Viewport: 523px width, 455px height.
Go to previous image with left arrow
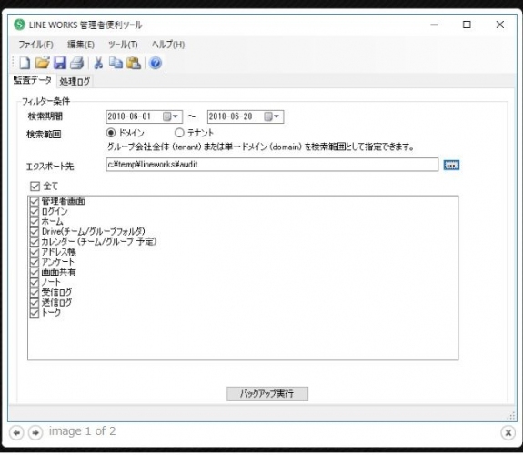pyautogui.click(x=16, y=432)
